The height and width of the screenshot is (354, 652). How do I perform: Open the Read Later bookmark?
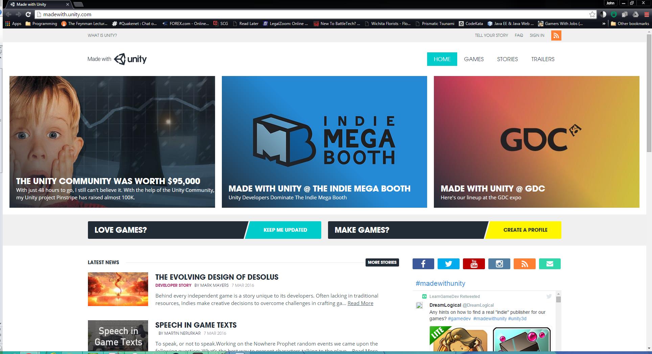246,24
